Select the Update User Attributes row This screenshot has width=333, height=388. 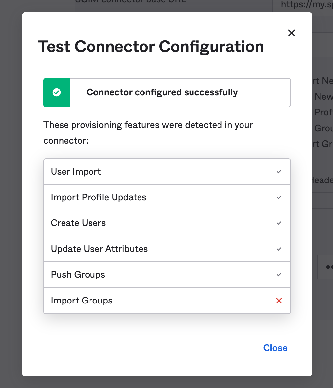167,249
